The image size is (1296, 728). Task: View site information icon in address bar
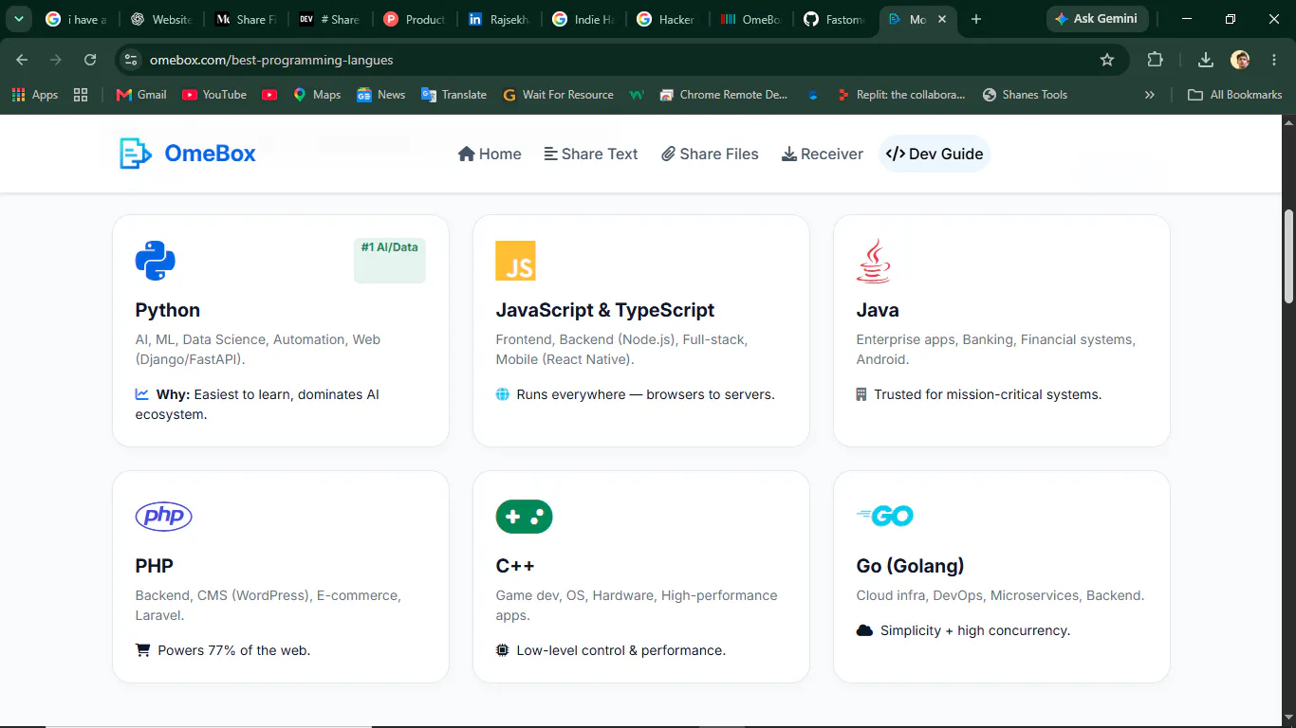131,60
